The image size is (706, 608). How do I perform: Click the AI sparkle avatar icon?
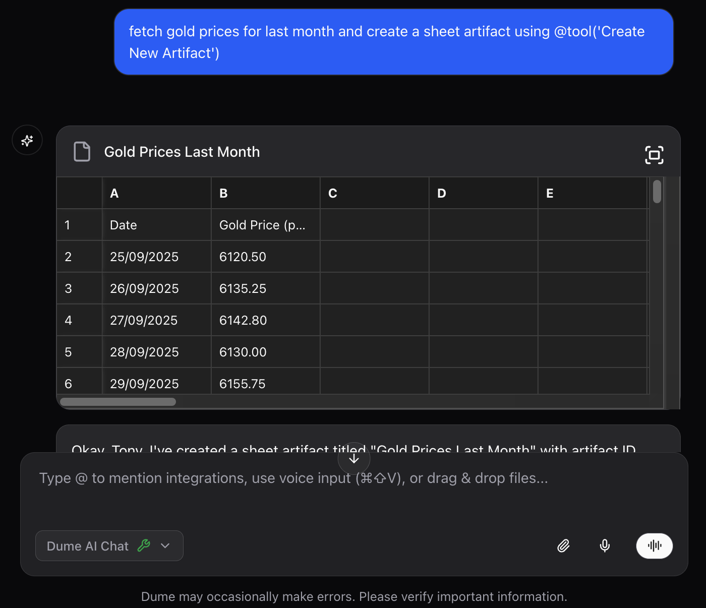[x=27, y=140]
